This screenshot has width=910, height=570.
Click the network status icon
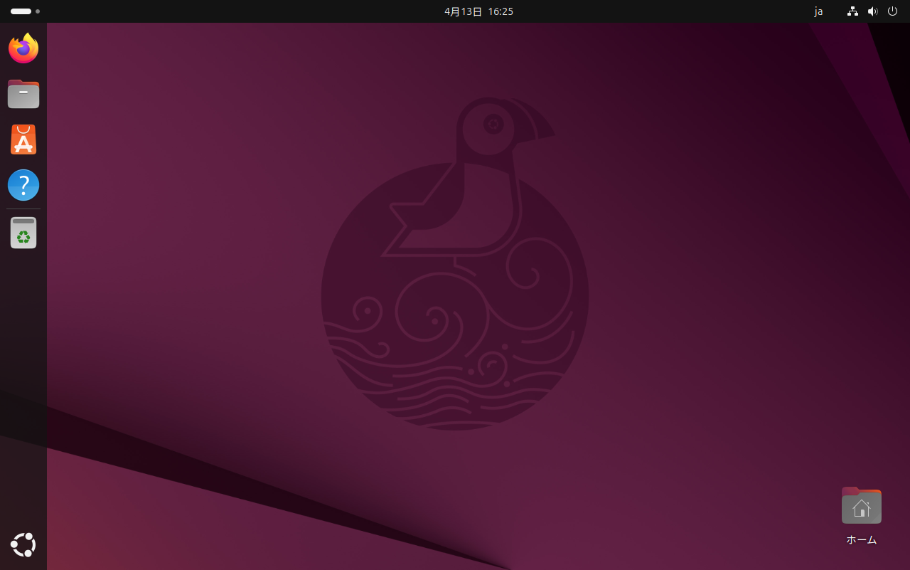coord(853,11)
